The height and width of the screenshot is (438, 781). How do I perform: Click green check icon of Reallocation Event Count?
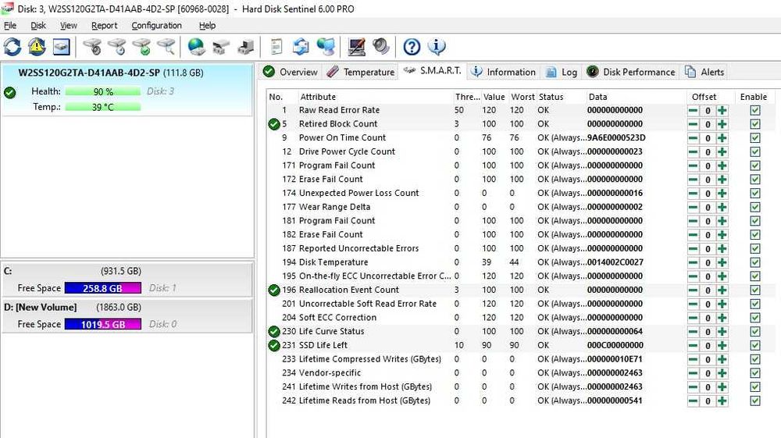pyautogui.click(x=274, y=290)
